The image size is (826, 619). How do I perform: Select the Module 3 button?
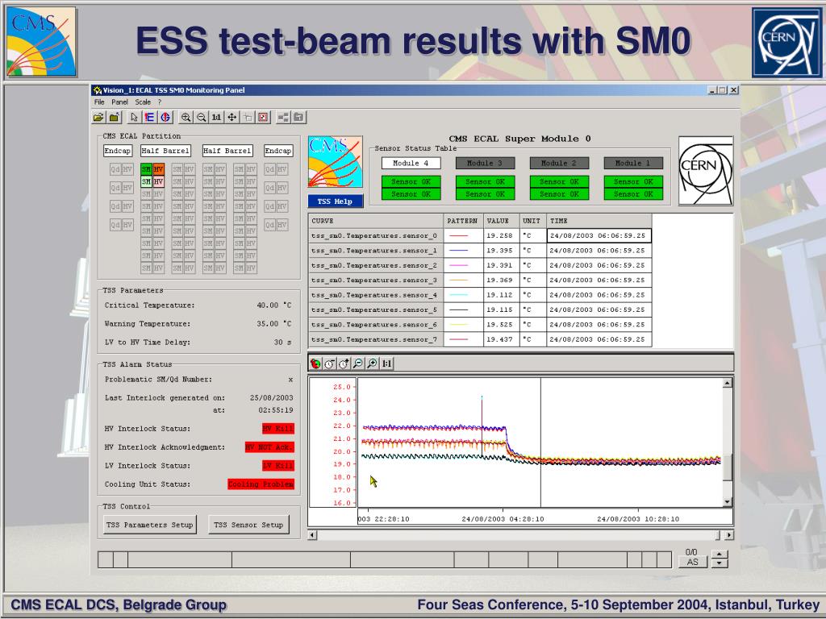485,163
